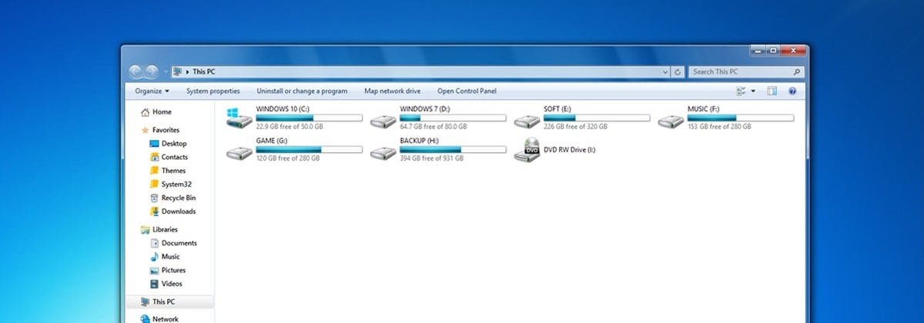This screenshot has height=323, width=924.
Task: Click the 'MUSIC (F:)' drive label
Action: click(704, 109)
